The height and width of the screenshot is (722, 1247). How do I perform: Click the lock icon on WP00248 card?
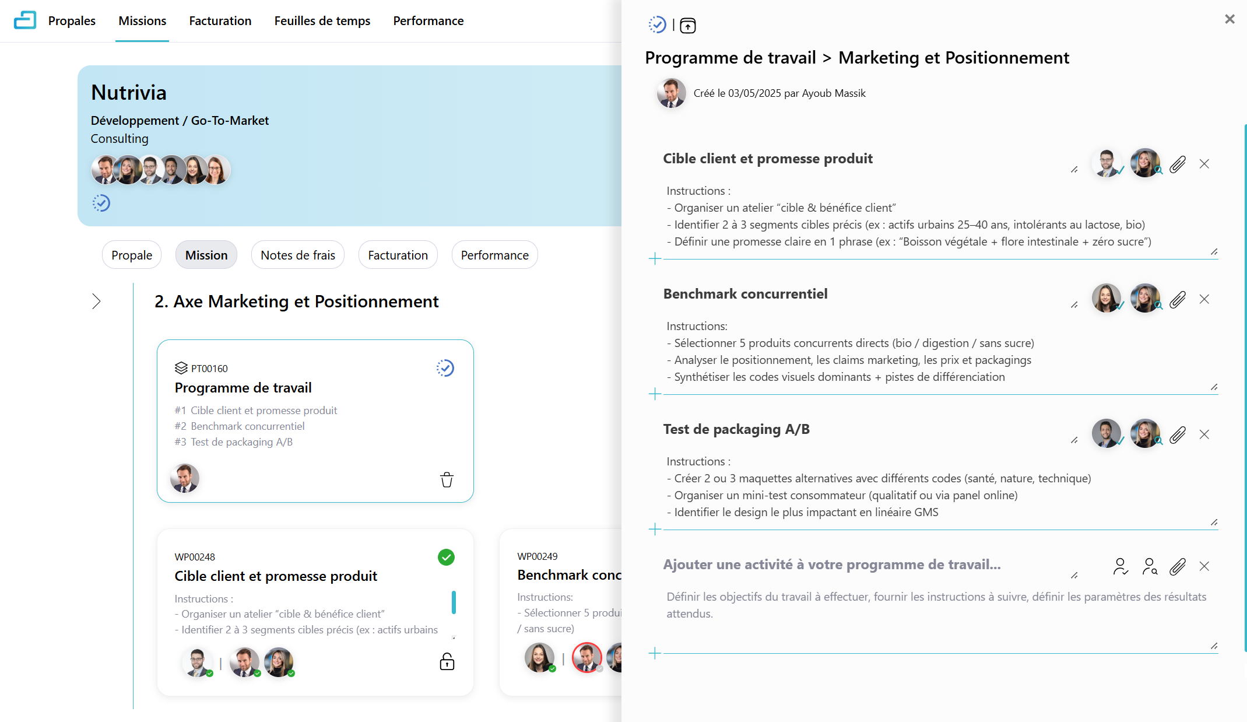tap(447, 661)
